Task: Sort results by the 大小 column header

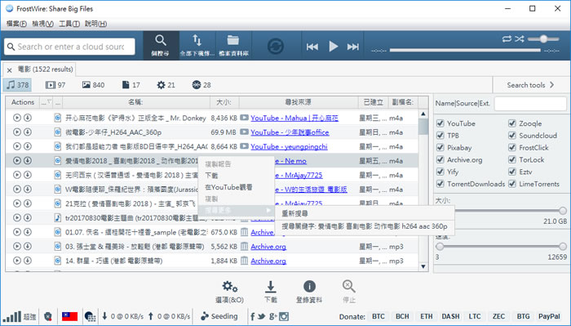Action: point(224,102)
